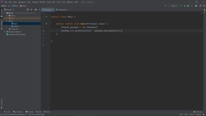The image size is (206, 116).
Task: Hide the Project panel with the minus icon
Action: pyautogui.click(x=39, y=10)
